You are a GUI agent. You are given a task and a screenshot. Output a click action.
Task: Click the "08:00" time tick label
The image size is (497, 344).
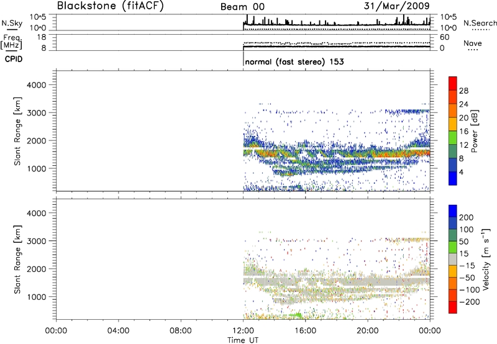click(180, 331)
